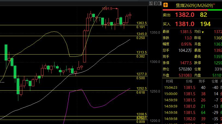Toggle the list panel icon above the chart
This screenshot has width=222, height=124.
155,3
